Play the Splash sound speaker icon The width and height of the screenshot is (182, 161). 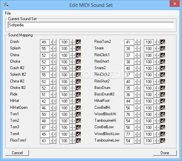point(78,49)
